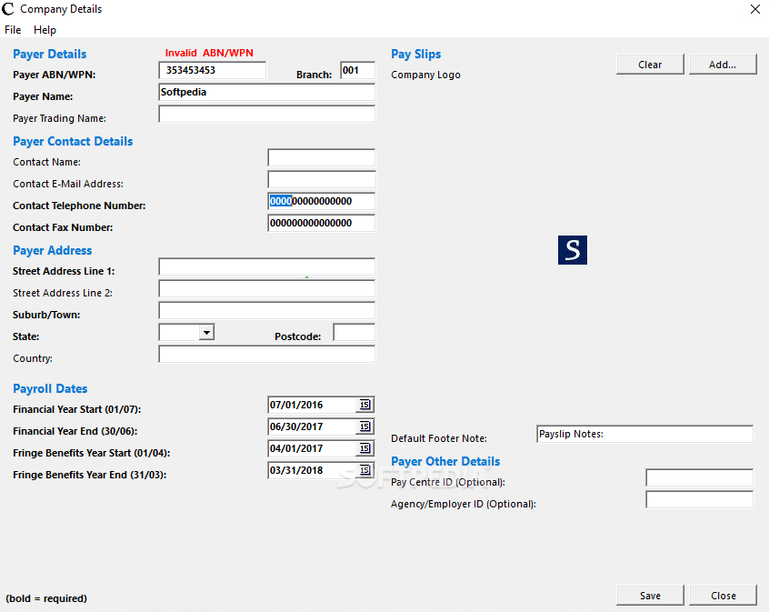Click the Payer Trading Name field
Screen dimensions: 769x612
pos(267,114)
